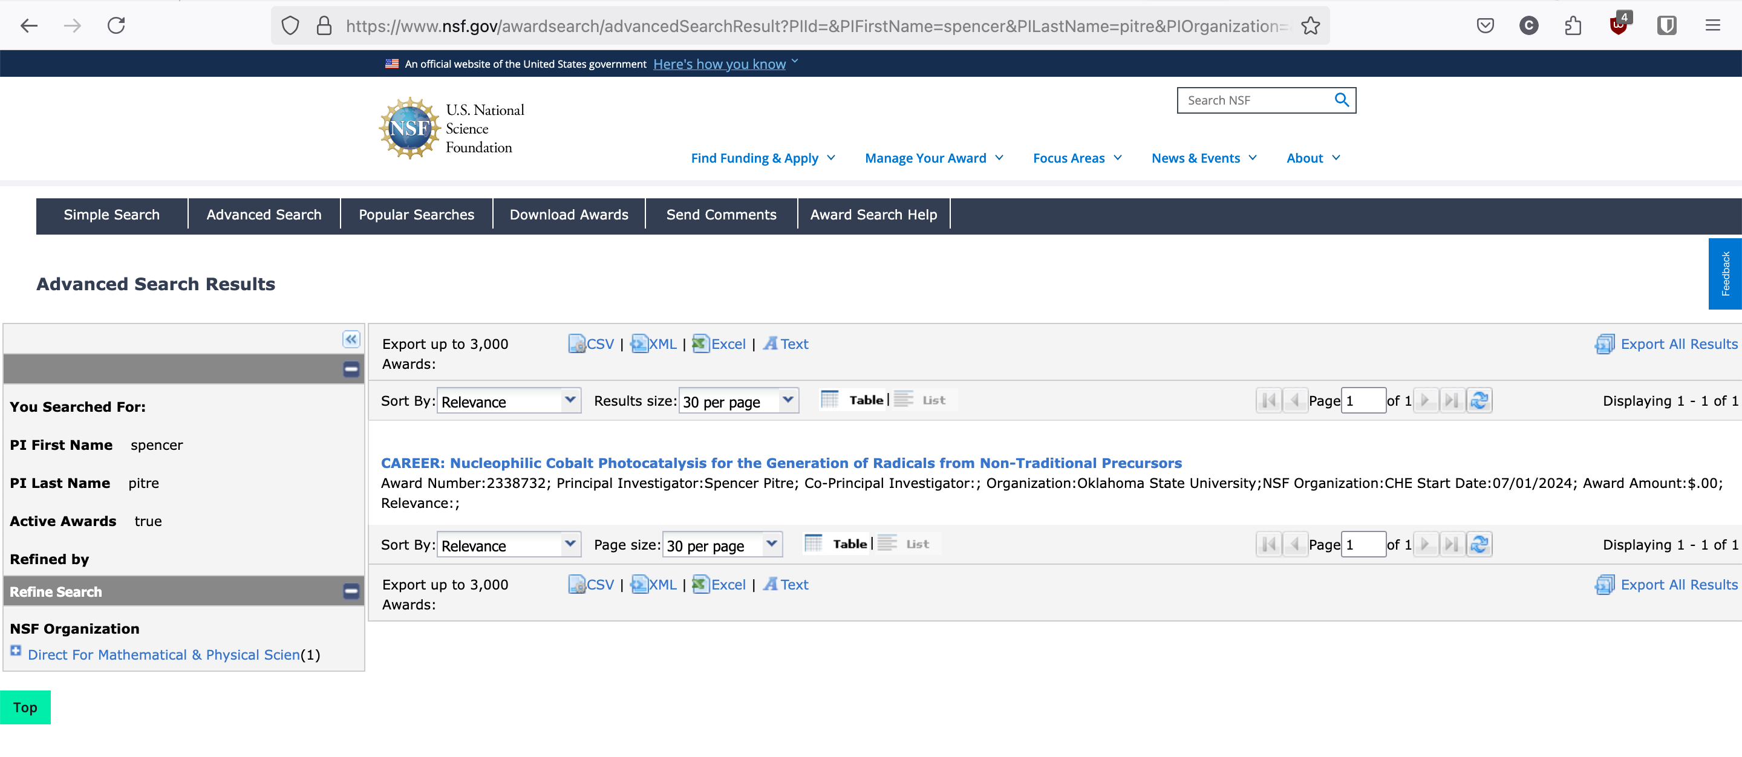Open the Advanced Search tab
This screenshot has height=757, width=1742.
click(264, 215)
